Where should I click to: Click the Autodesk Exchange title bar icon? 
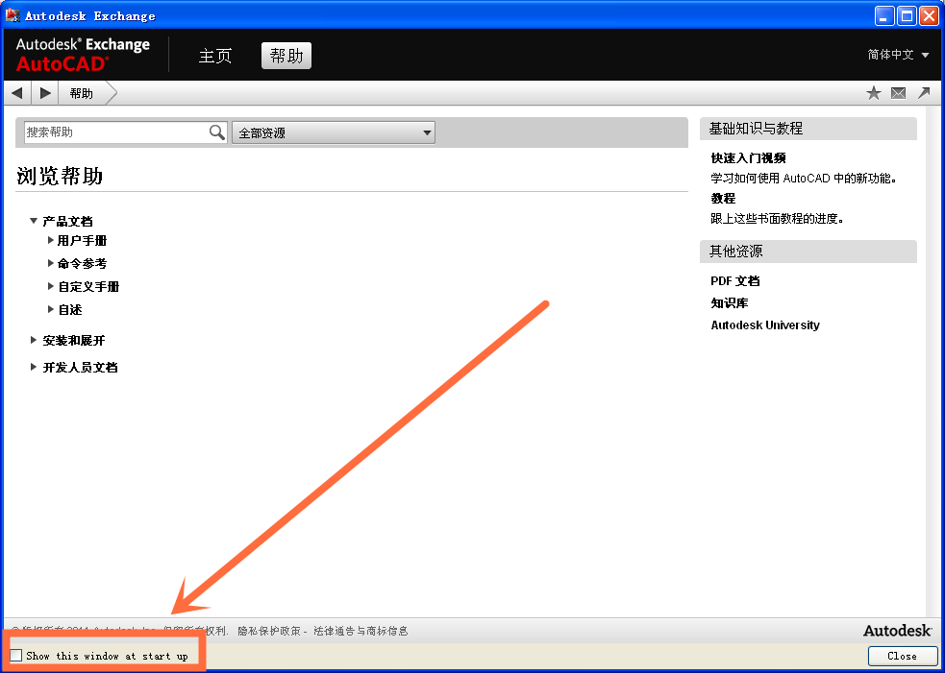(12, 15)
